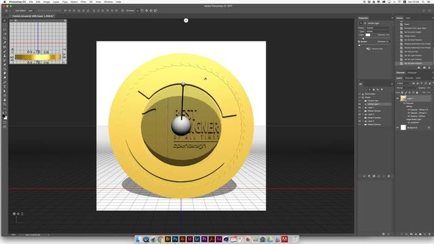Toggle Quick Mask mode icon
Screen dimensions: 434x244
click(5, 122)
